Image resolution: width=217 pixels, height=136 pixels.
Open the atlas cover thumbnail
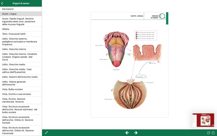click(203, 120)
